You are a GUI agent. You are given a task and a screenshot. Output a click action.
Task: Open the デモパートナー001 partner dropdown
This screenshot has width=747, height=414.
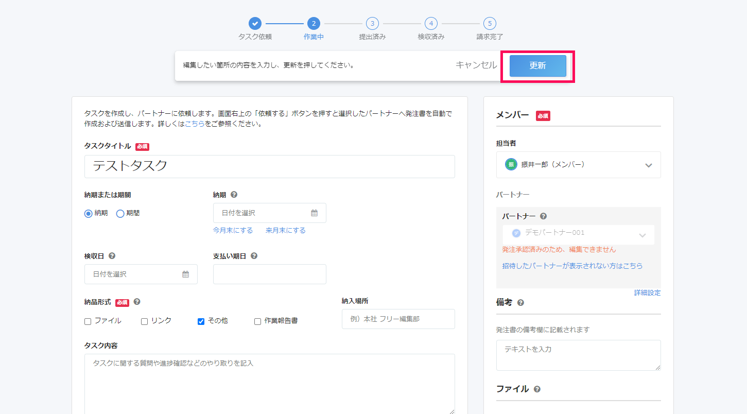(x=578, y=234)
